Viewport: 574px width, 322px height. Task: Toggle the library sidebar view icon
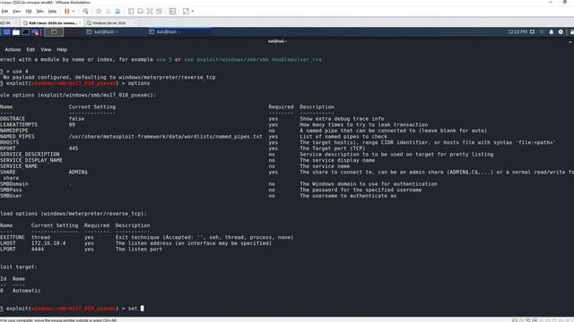click(x=131, y=12)
